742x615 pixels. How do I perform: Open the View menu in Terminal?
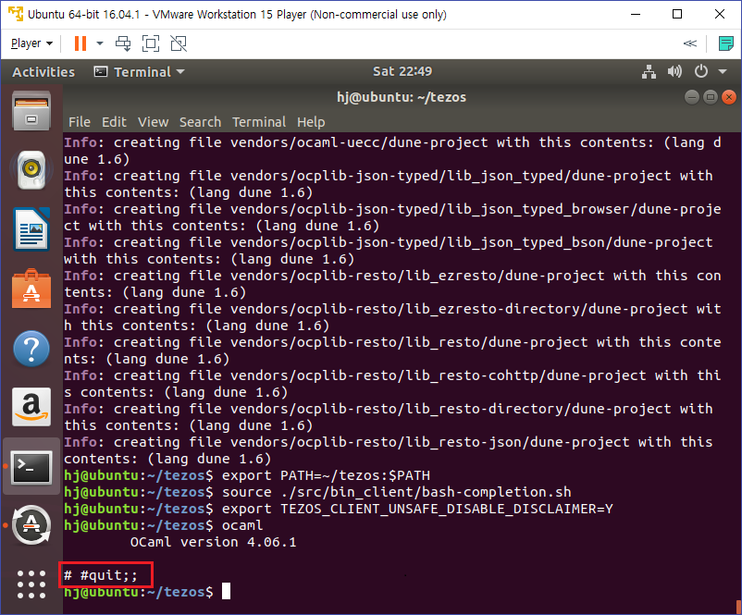pyautogui.click(x=153, y=122)
